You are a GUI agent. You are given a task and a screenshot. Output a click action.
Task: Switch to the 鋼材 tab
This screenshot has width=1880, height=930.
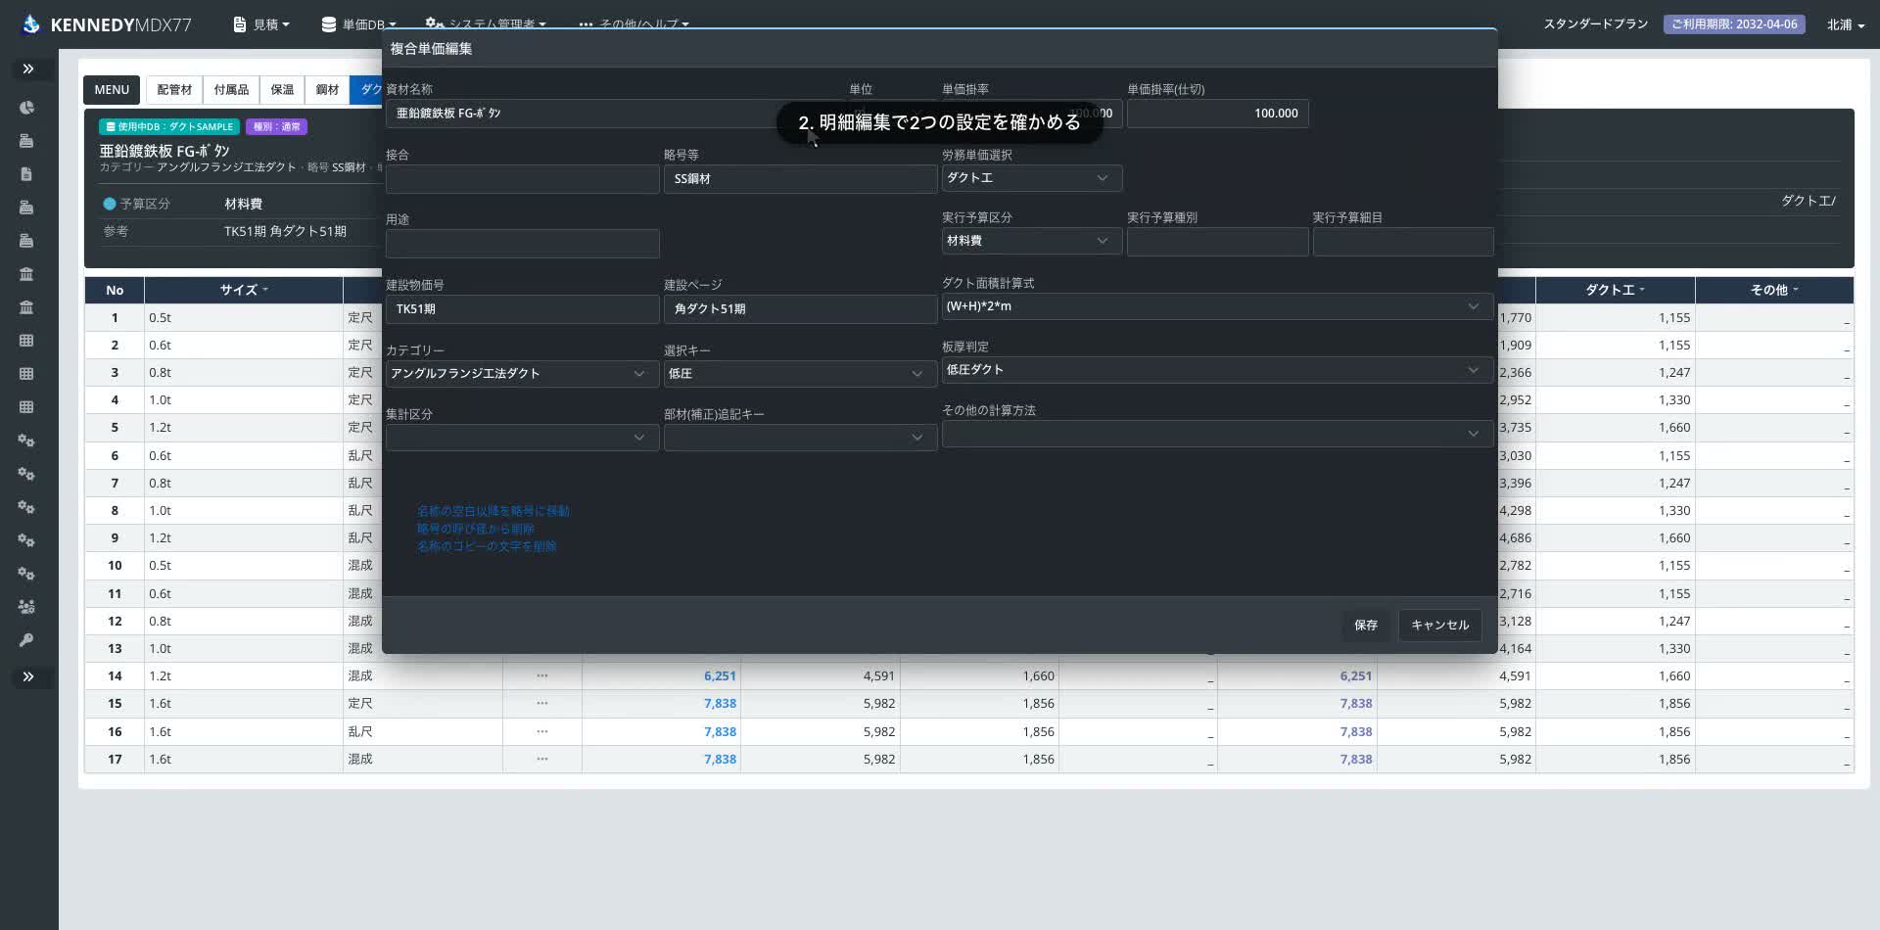(327, 90)
